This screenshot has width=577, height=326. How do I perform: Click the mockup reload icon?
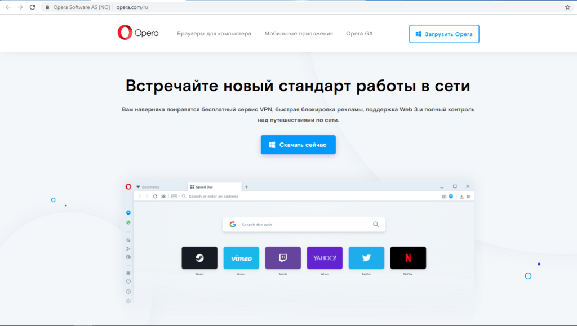[155, 197]
